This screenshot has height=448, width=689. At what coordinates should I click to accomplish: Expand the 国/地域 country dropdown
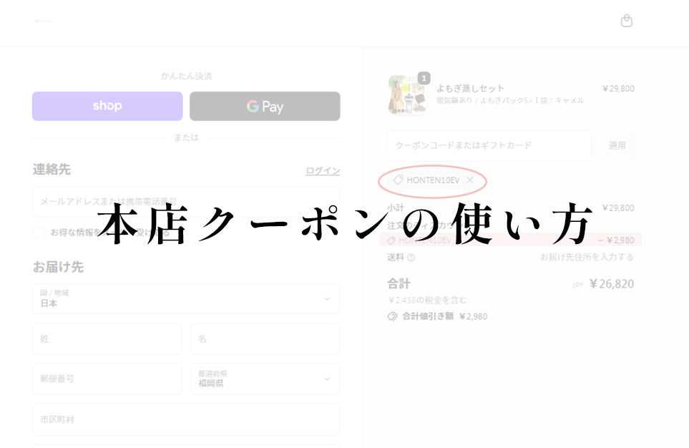click(186, 298)
